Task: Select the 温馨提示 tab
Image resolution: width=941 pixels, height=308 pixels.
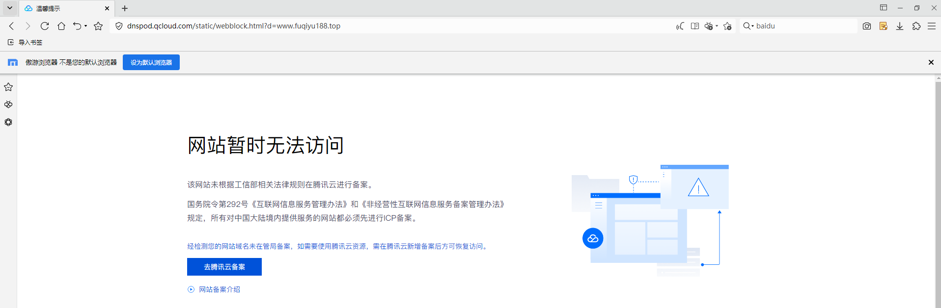Action: 67,8
